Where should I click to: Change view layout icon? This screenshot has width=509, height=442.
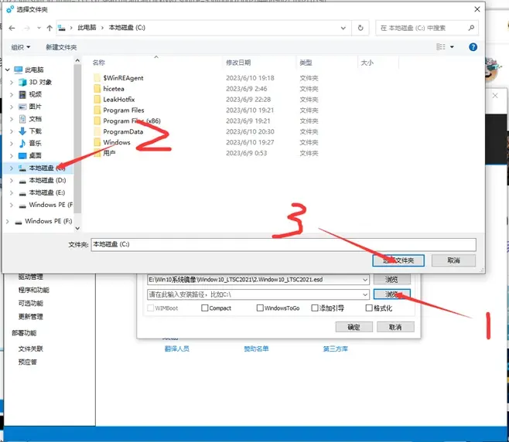pos(440,47)
